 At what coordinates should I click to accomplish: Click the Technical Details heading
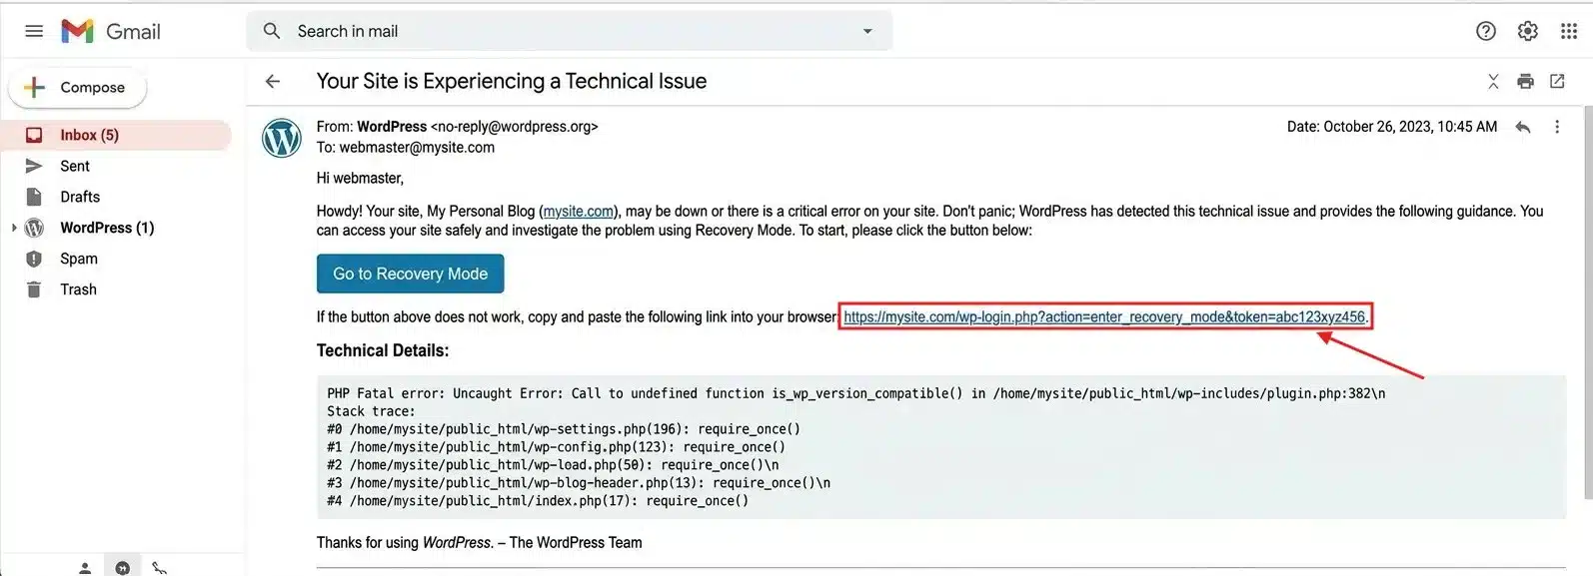tap(383, 350)
